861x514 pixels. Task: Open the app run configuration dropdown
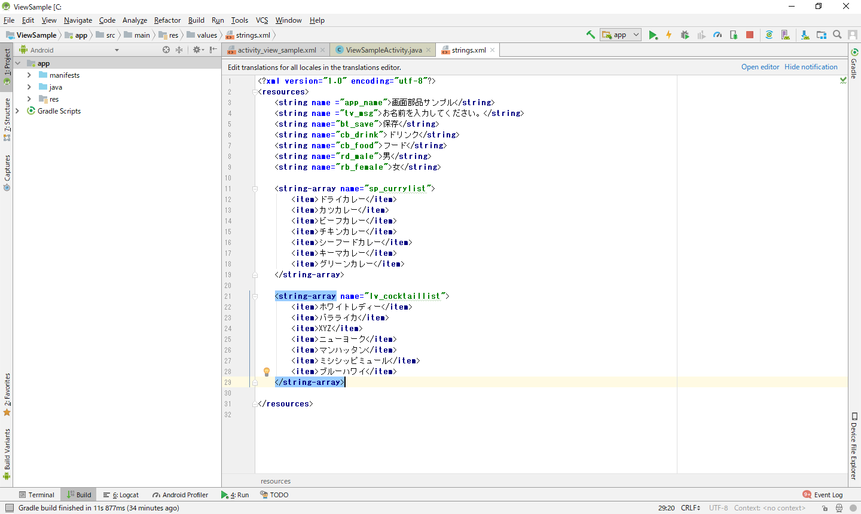pyautogui.click(x=621, y=35)
